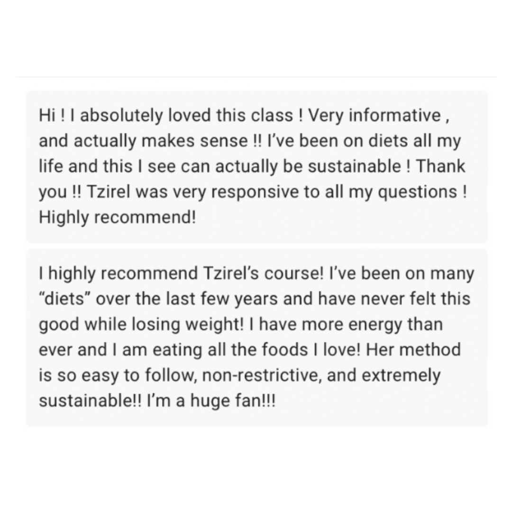This screenshot has width=512, height=512.
Task: Click the words "Very informative" in first review
Action: 375,116
